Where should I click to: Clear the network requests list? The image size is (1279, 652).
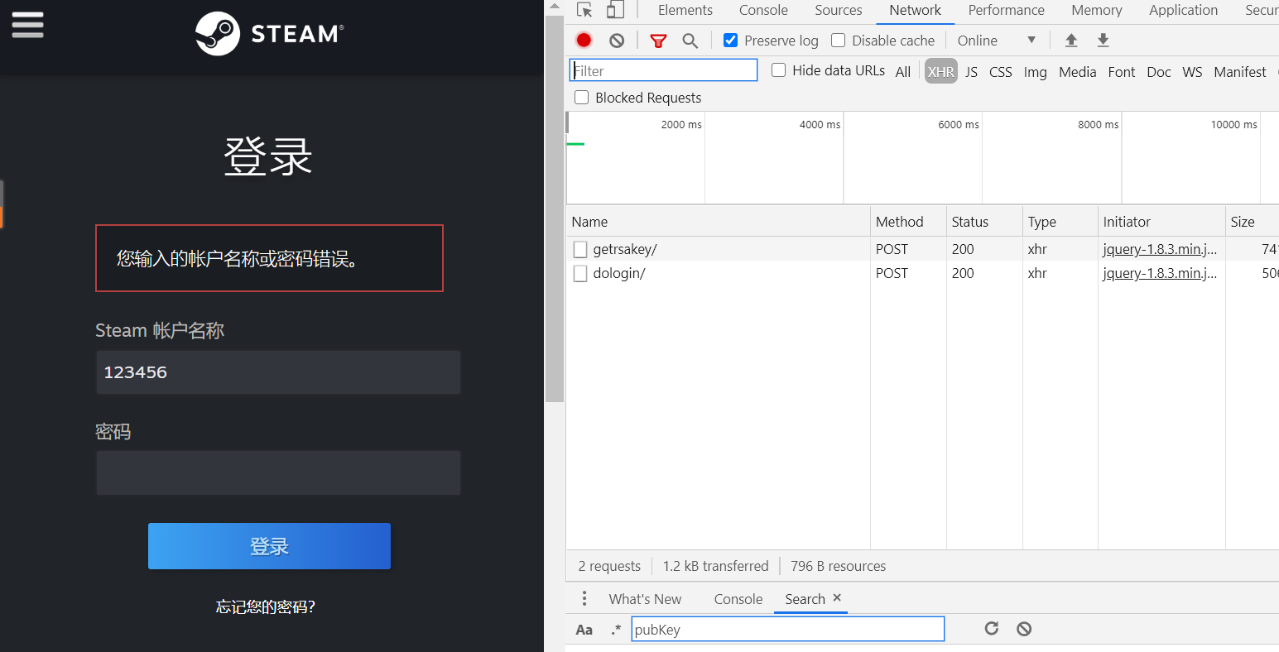point(616,40)
